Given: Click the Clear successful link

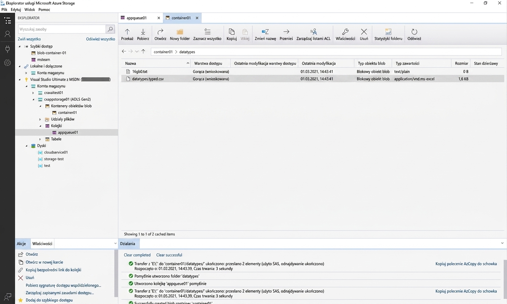Looking at the screenshot, I should tap(169, 255).
